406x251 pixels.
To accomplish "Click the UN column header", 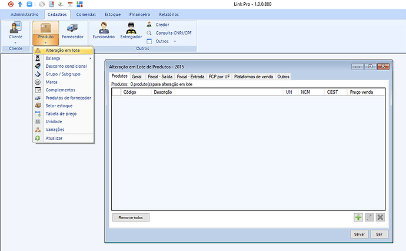I will pos(291,92).
